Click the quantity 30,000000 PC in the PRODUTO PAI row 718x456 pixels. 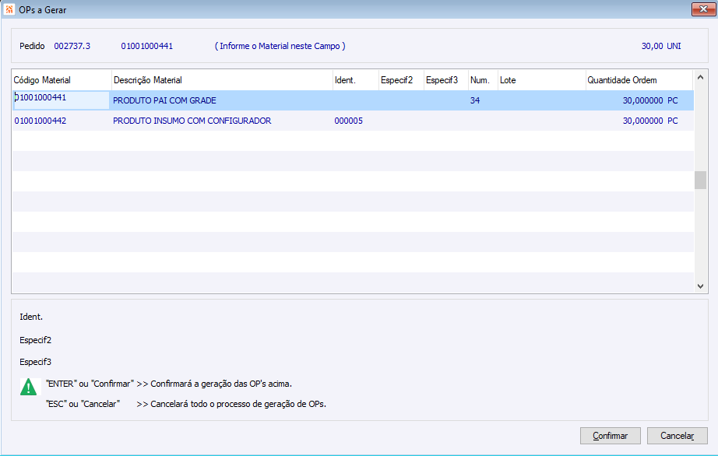click(x=650, y=100)
